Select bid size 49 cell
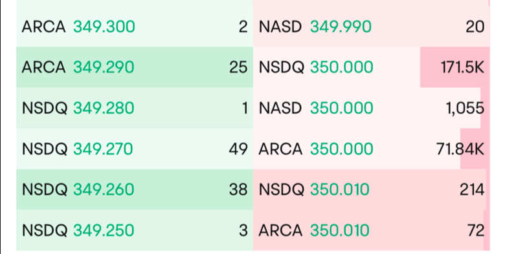This screenshot has width=505, height=254. click(x=238, y=149)
